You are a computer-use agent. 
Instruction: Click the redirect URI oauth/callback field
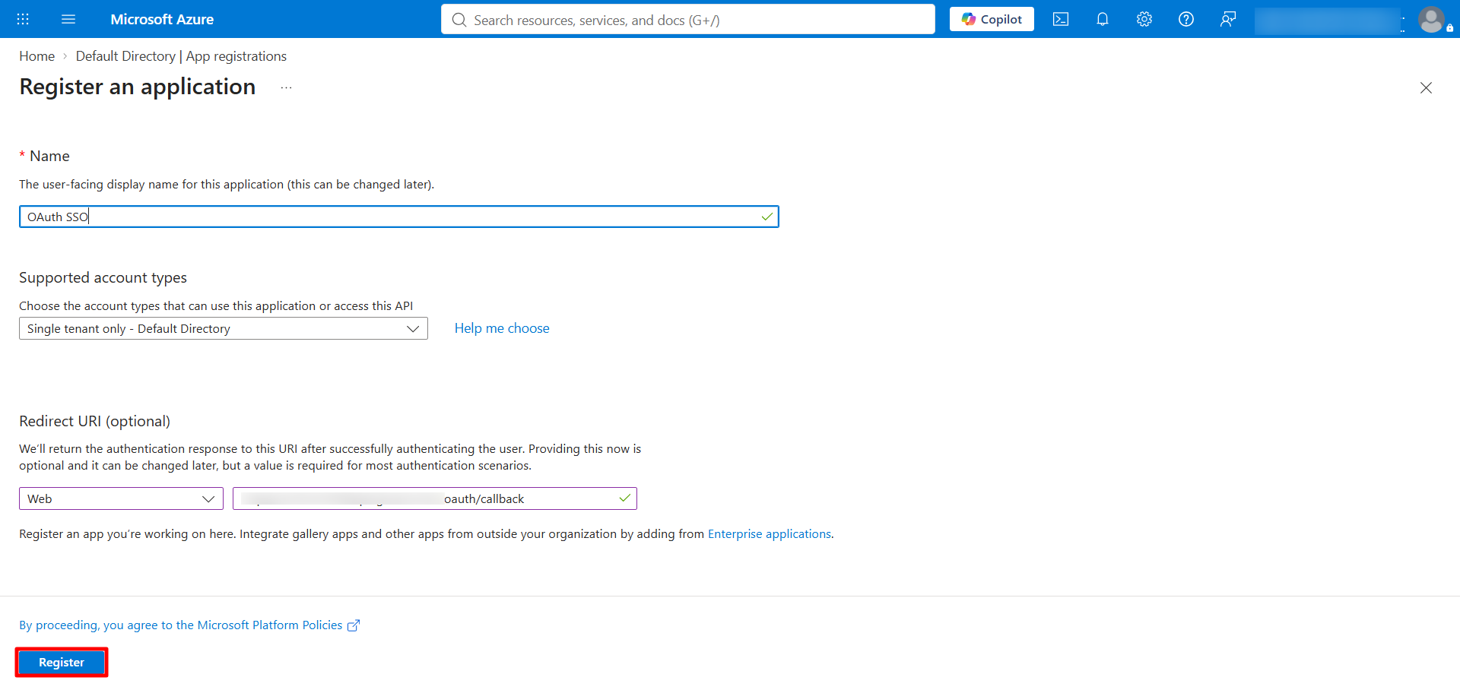coord(435,498)
